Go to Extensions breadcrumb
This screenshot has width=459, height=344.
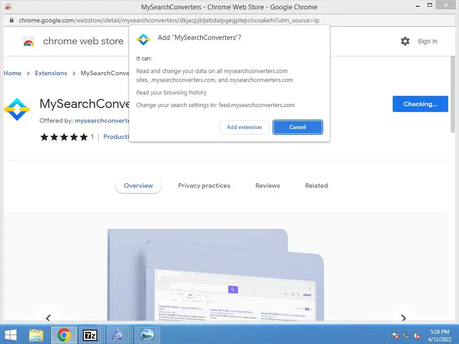click(51, 73)
